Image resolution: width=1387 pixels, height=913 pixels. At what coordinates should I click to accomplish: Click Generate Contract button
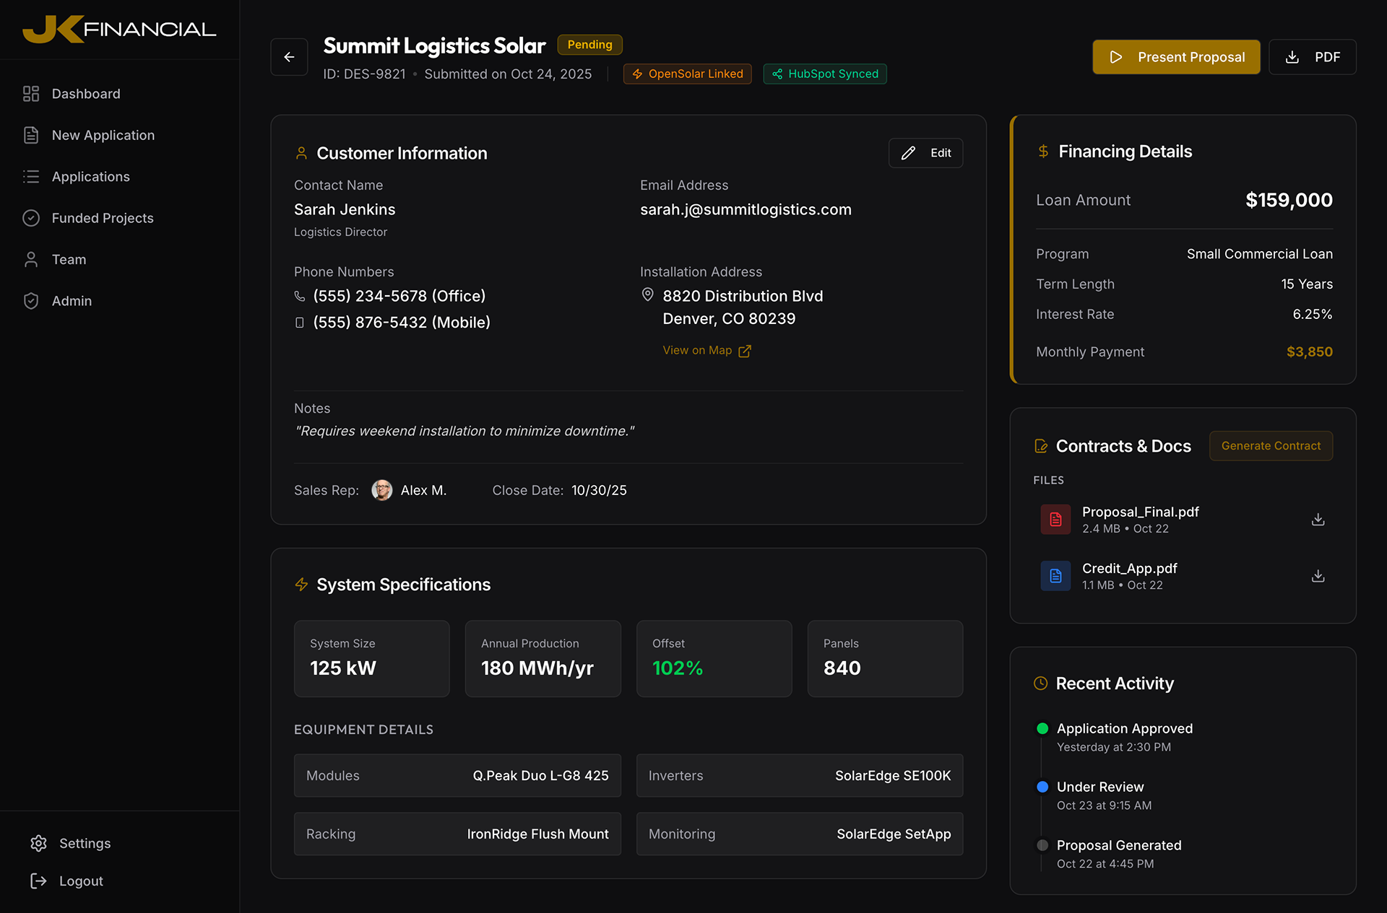point(1271,446)
